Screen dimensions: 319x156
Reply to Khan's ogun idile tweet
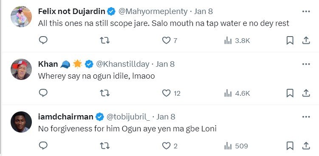(43, 93)
